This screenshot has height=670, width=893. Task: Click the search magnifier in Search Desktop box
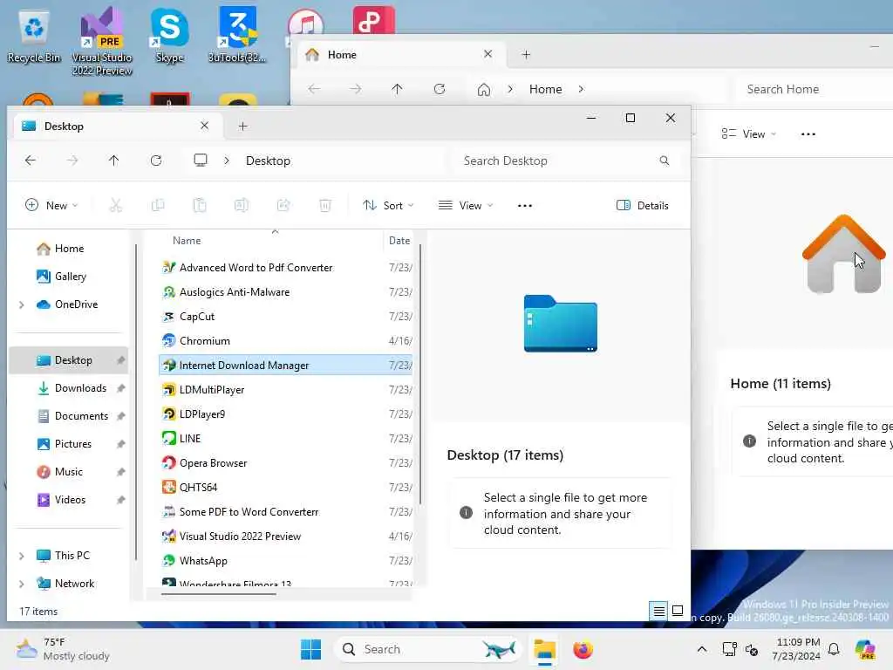coord(664,161)
